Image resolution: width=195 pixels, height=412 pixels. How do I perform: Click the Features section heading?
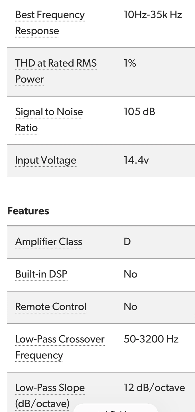(28, 211)
